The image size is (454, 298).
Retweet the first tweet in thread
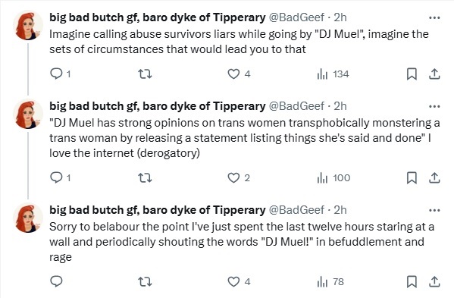point(145,74)
